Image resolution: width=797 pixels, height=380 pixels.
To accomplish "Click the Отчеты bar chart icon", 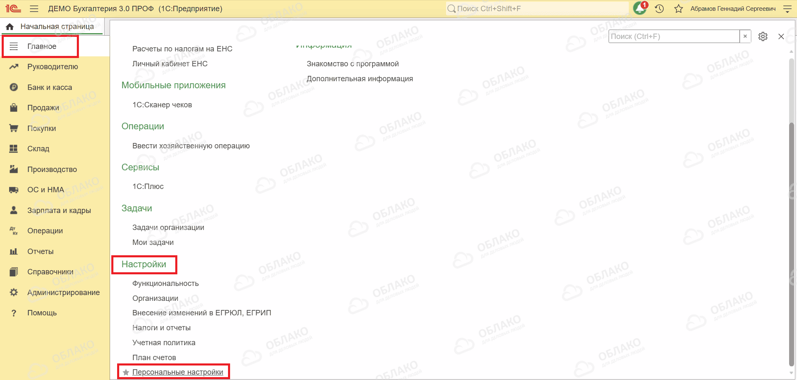I will click(x=14, y=252).
